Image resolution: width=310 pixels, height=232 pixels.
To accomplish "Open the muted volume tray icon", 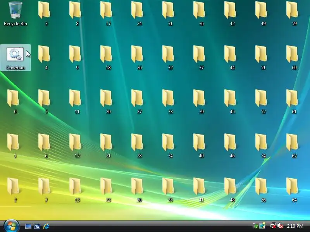I will 280,226.
